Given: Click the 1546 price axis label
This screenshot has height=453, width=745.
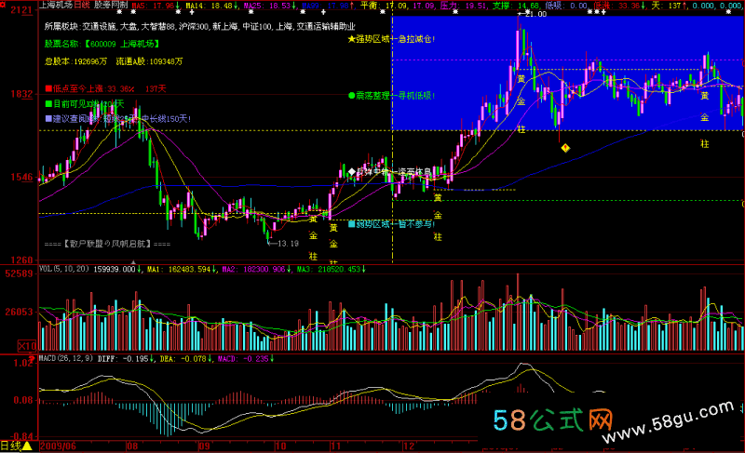Looking at the screenshot, I should [21, 178].
